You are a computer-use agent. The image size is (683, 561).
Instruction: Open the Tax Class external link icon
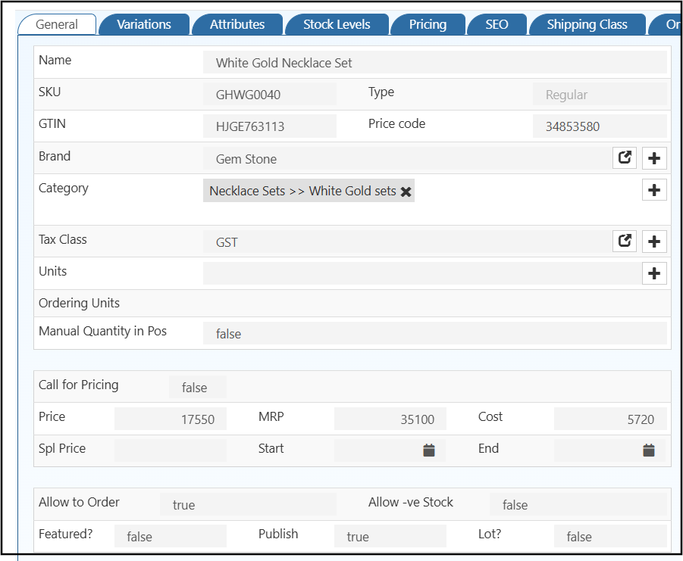(x=625, y=242)
